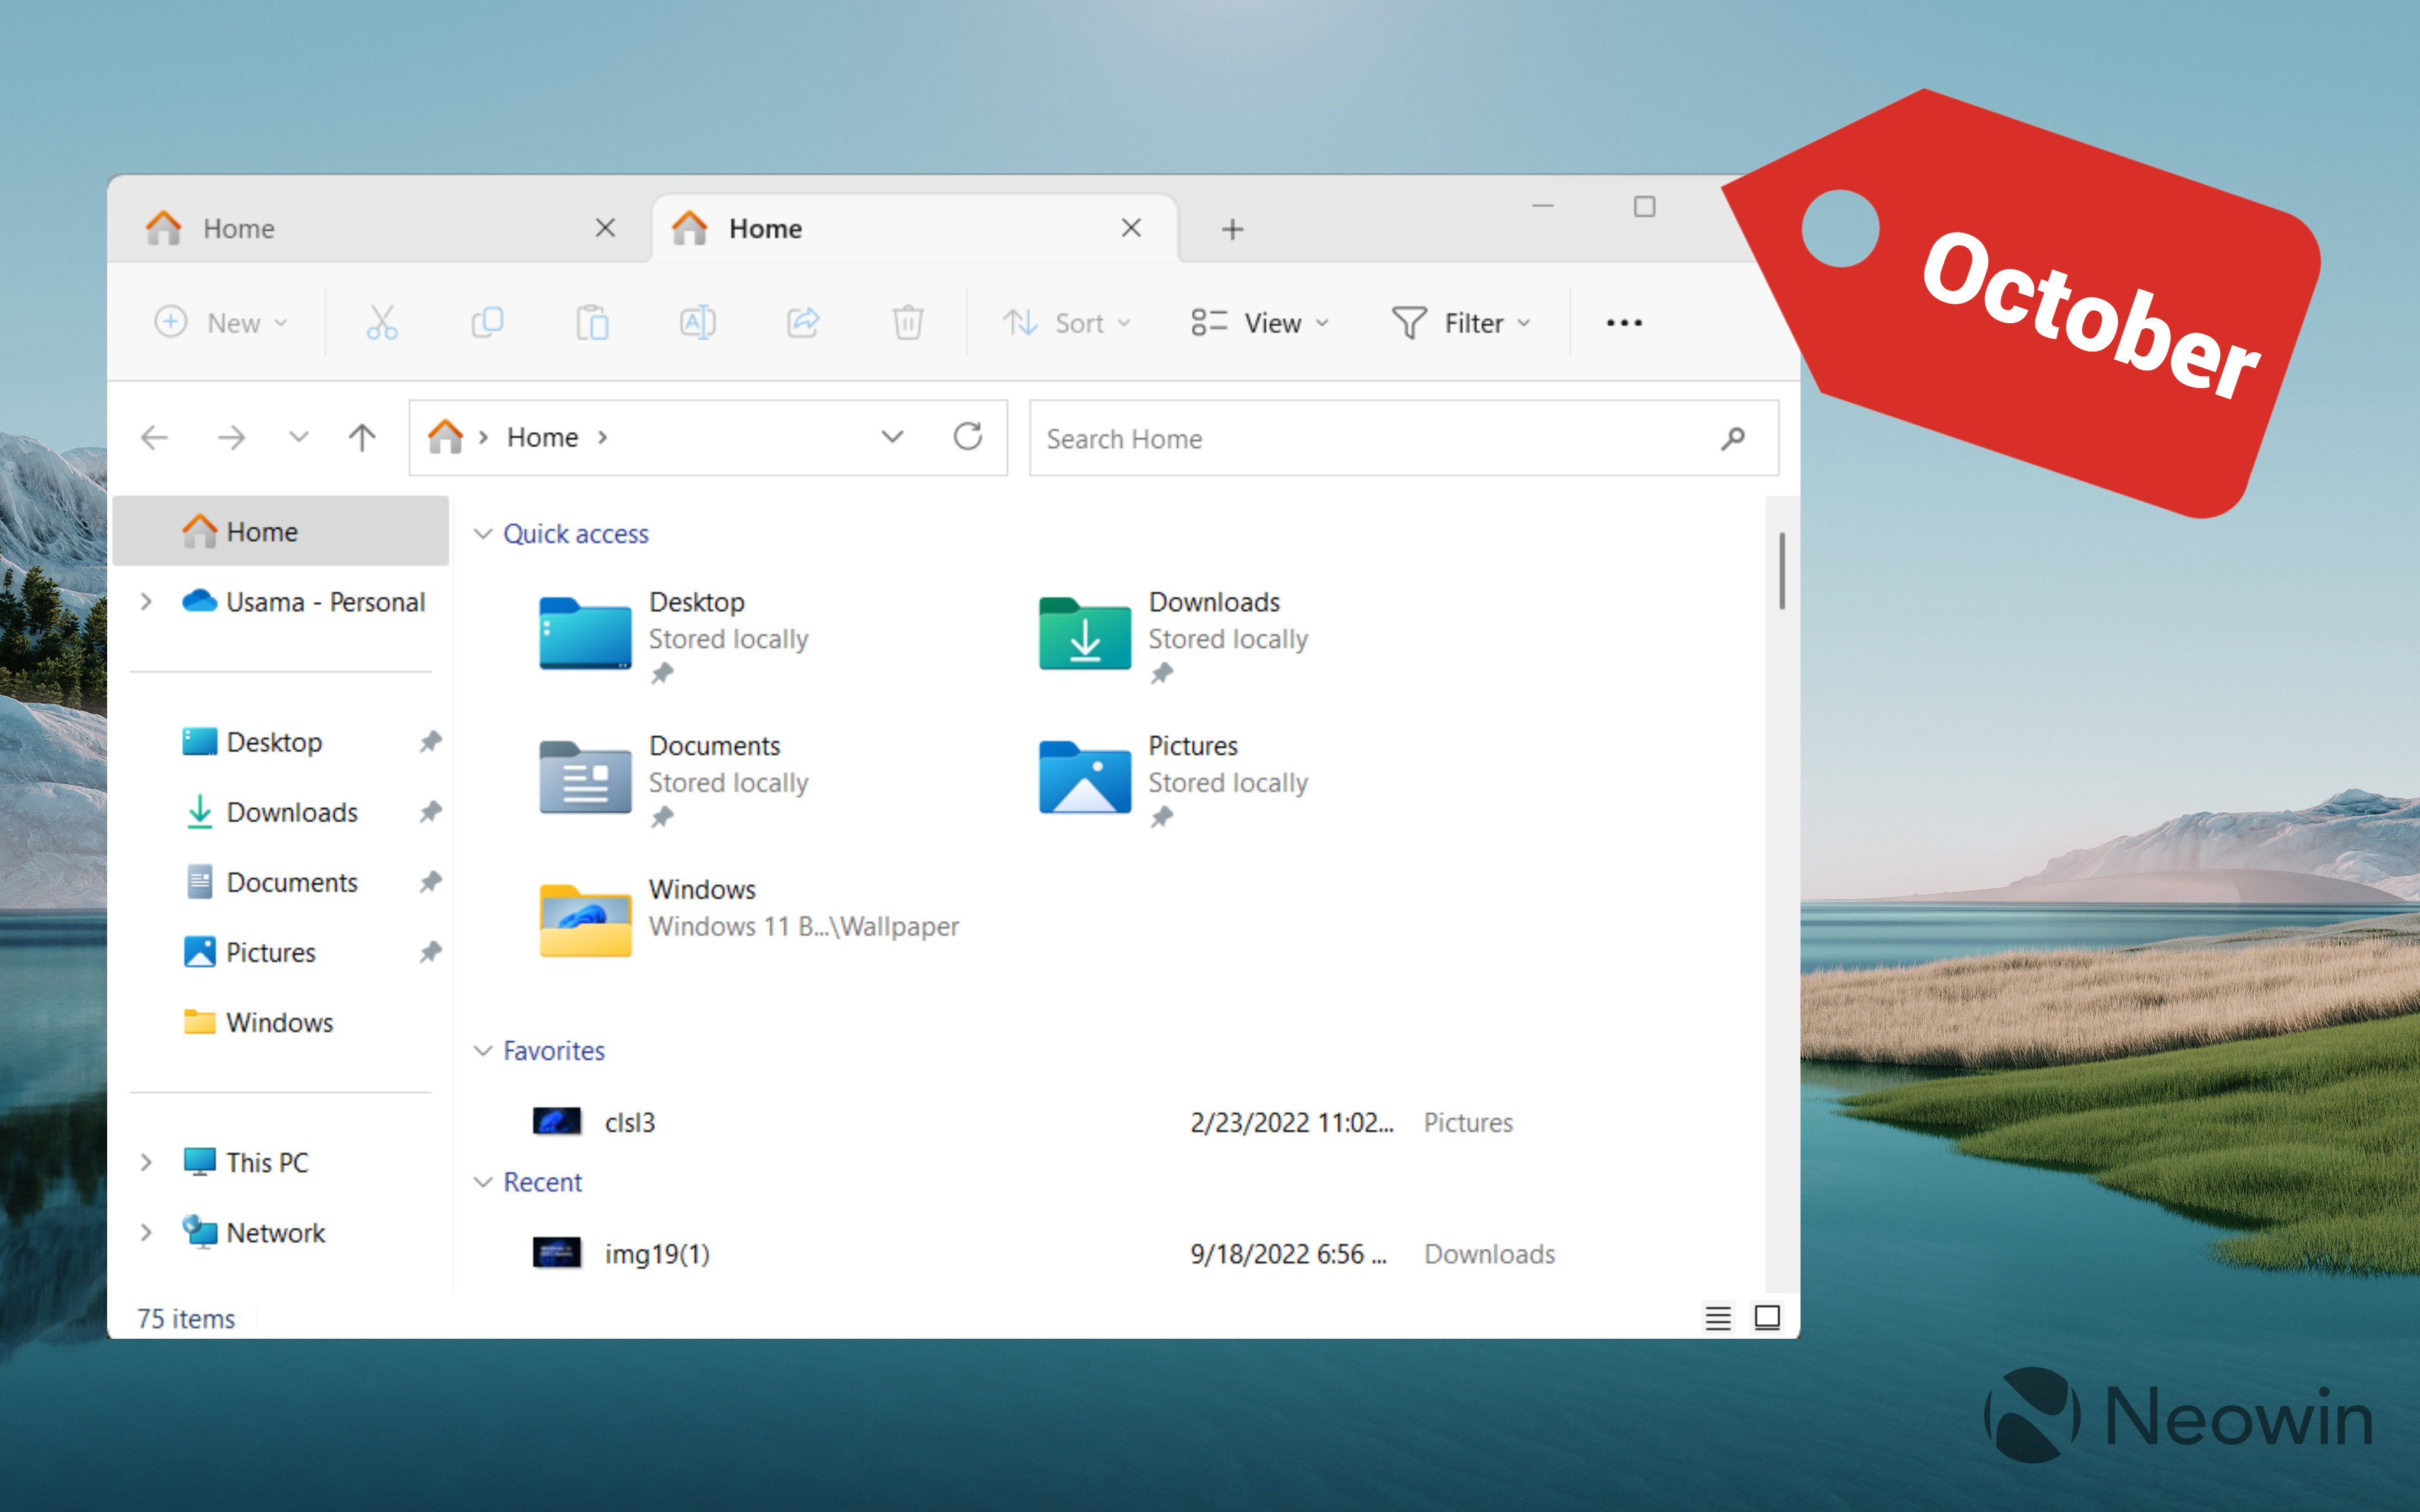Open the New item button
Image resolution: width=2420 pixels, height=1512 pixels.
pyautogui.click(x=221, y=323)
